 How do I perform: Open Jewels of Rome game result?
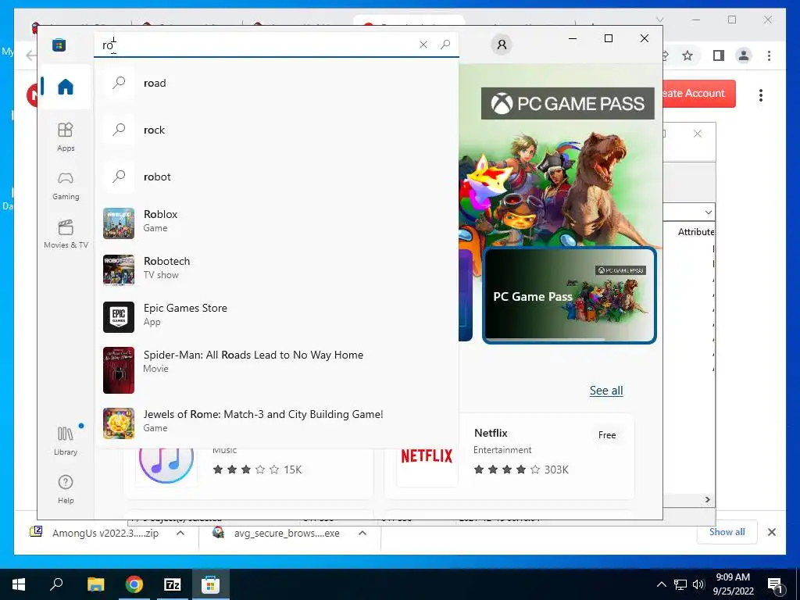[x=277, y=423]
